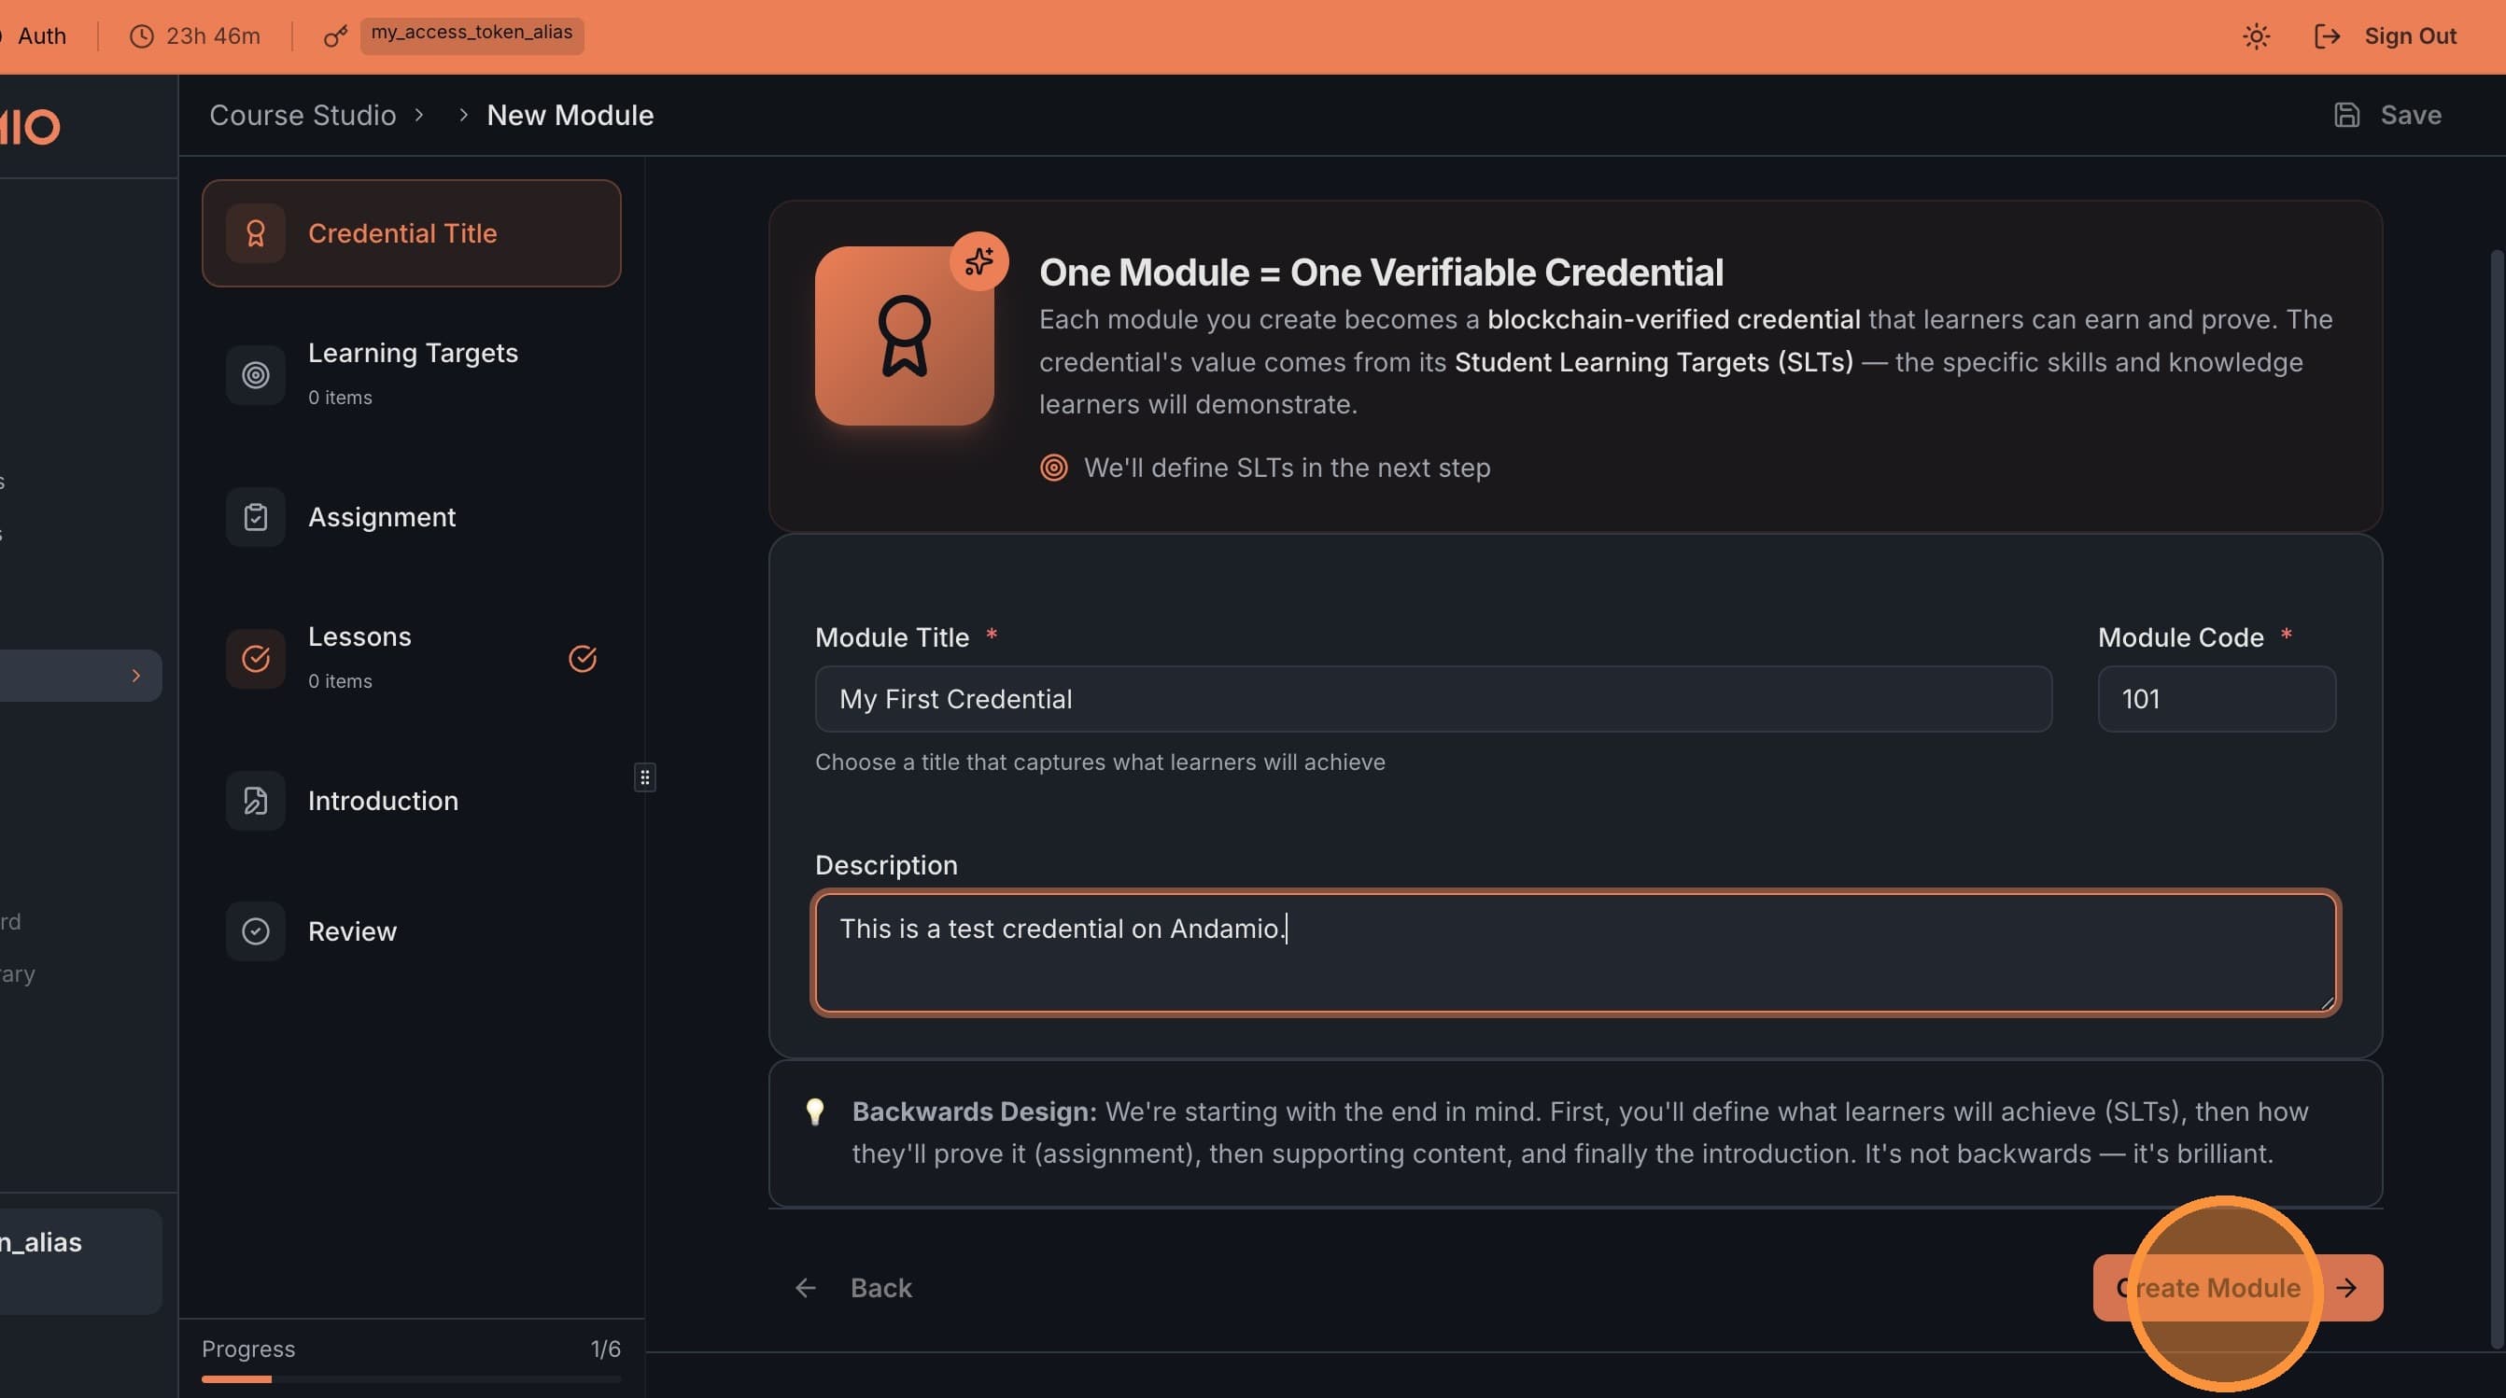Open Course Studio from the breadcrumb
This screenshot has width=2506, height=1398.
coord(303,114)
